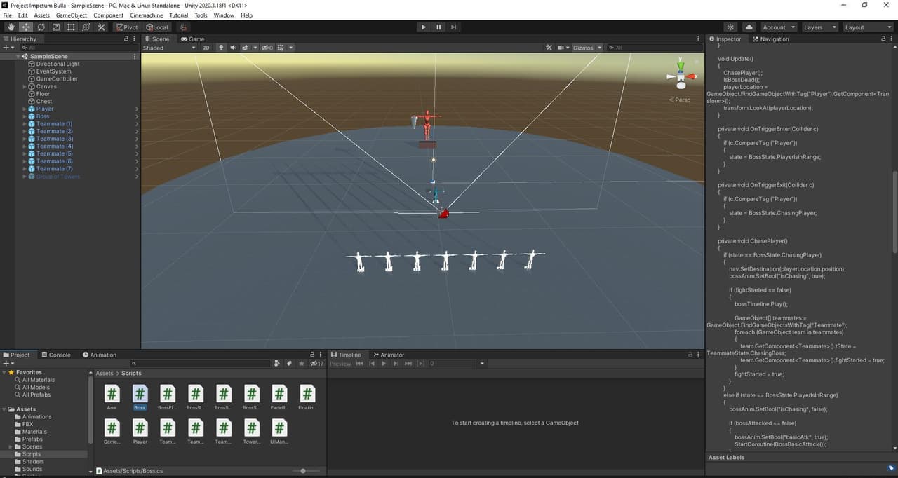Image resolution: width=898 pixels, height=478 pixels.
Task: Switch to the Game tab
Action: coord(193,39)
